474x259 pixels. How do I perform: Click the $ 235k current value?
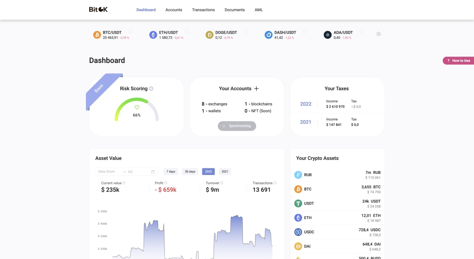(x=110, y=190)
